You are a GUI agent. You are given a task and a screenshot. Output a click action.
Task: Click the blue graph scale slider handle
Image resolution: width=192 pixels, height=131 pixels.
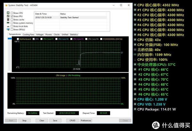point(10,39)
